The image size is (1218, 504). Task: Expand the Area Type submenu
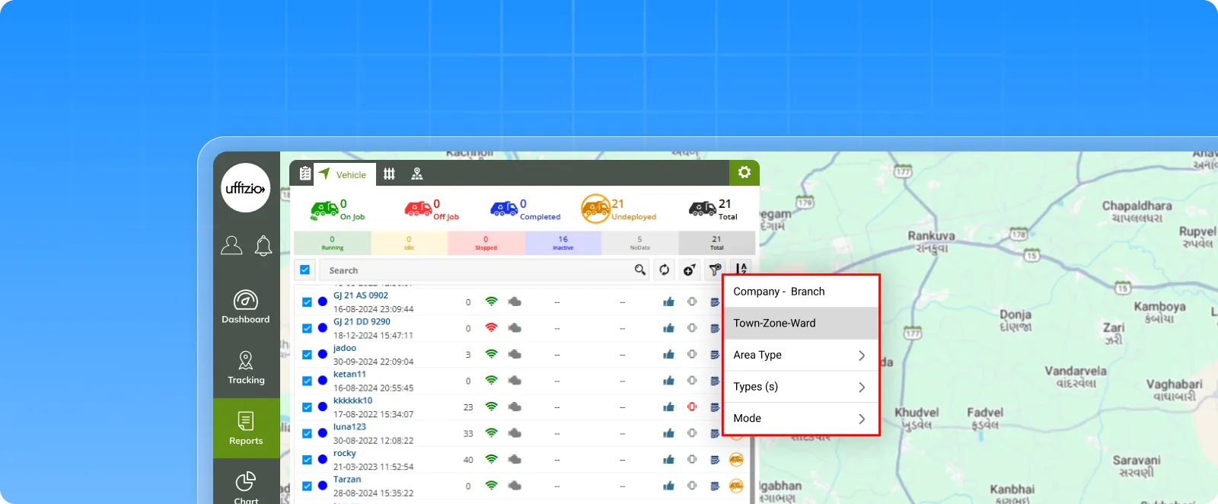pyautogui.click(x=800, y=356)
